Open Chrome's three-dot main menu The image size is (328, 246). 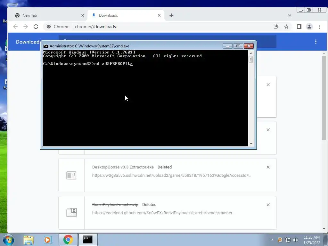[320, 27]
